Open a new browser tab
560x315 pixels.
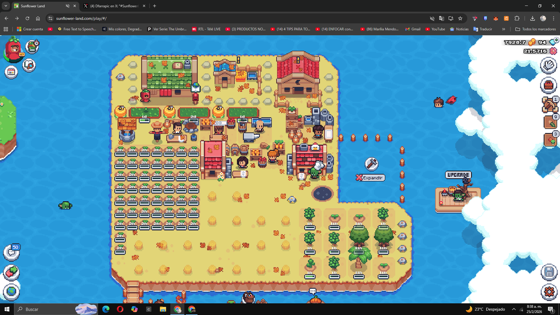[x=154, y=6]
